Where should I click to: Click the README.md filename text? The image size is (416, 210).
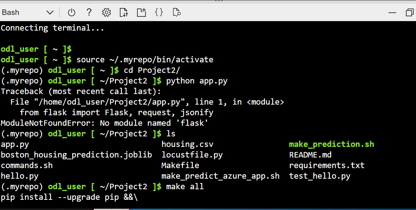point(310,154)
